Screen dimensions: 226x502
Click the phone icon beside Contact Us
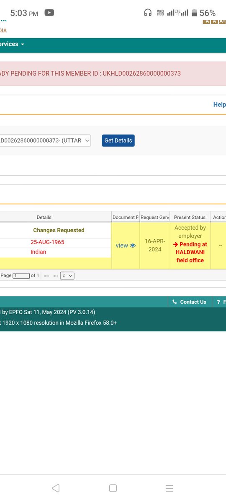pyautogui.click(x=175, y=302)
